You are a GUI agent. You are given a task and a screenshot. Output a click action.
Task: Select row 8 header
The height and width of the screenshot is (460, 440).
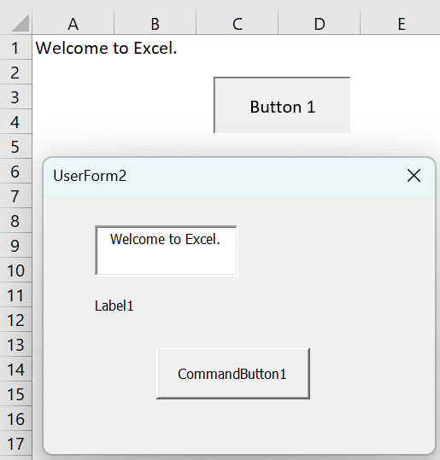[15, 220]
